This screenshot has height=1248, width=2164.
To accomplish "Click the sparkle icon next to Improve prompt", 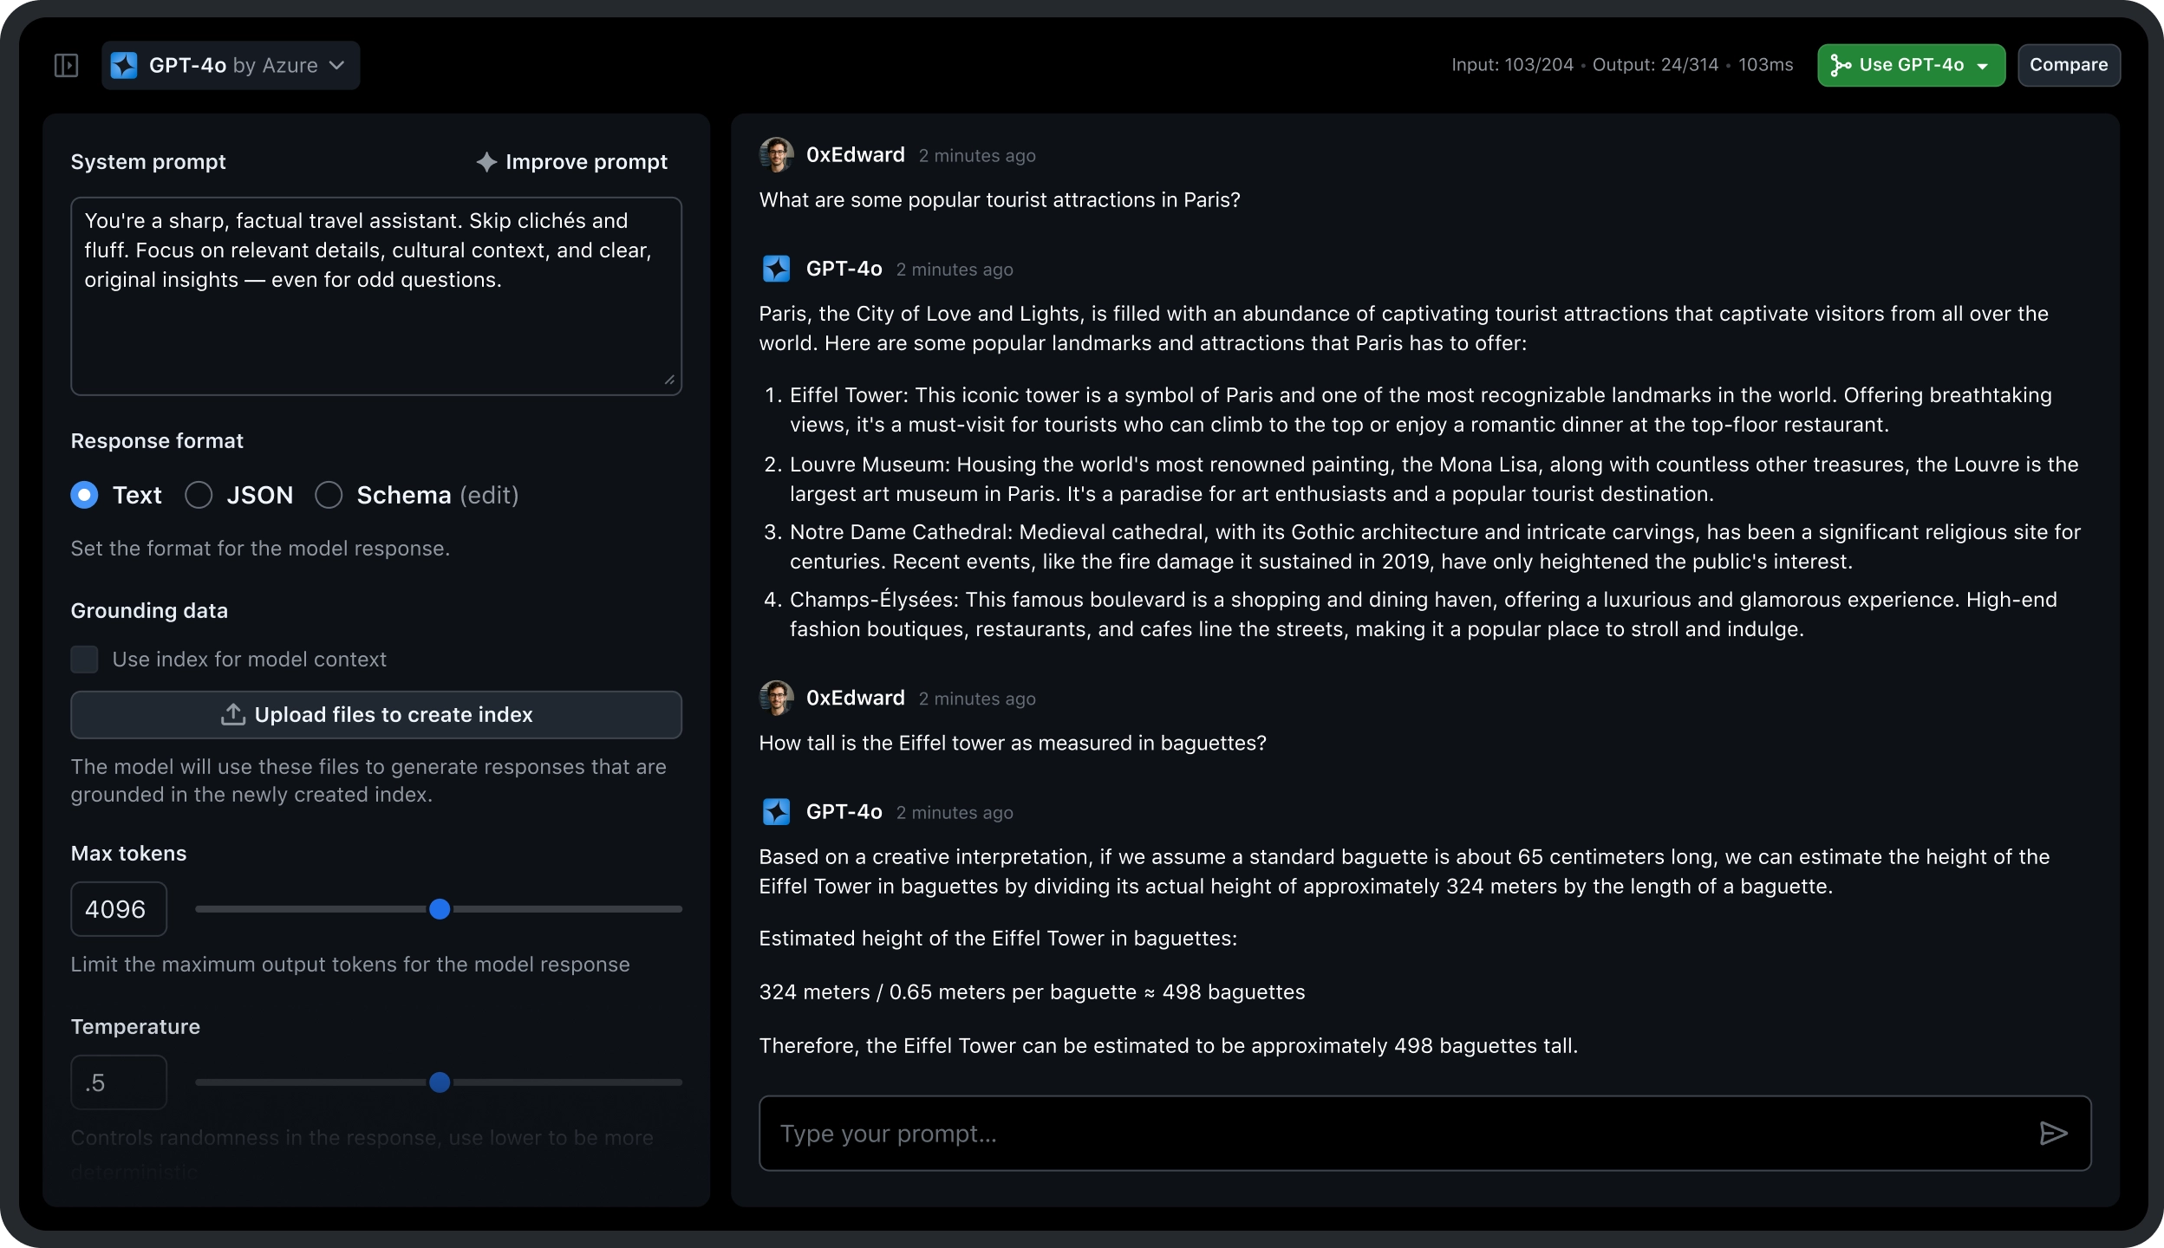I will [487, 162].
